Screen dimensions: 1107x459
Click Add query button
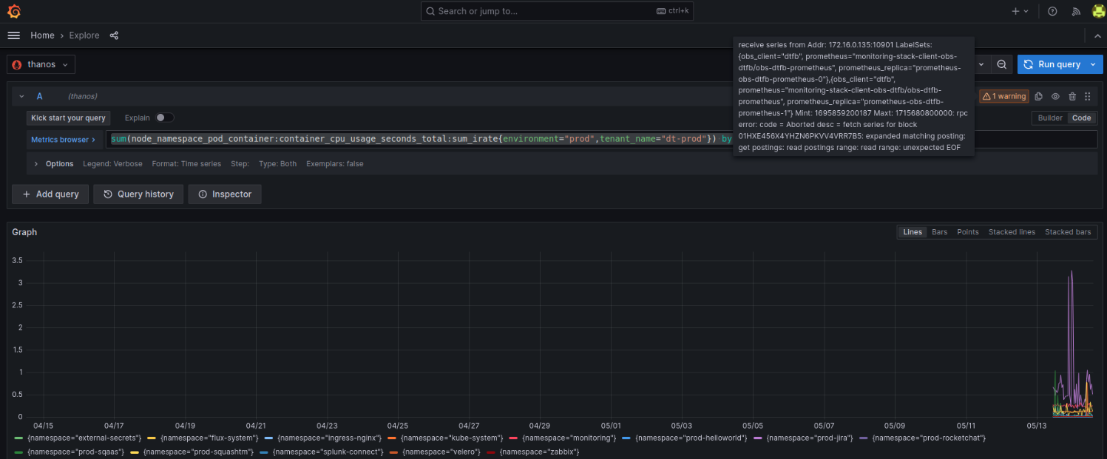(50, 194)
